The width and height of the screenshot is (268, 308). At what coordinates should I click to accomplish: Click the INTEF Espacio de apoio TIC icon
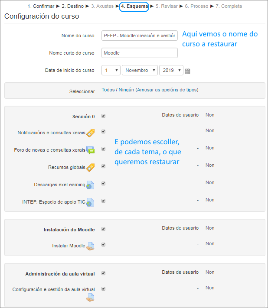coord(91,202)
